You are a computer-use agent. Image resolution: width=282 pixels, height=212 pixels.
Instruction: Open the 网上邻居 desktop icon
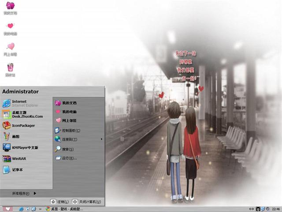click(x=10, y=49)
